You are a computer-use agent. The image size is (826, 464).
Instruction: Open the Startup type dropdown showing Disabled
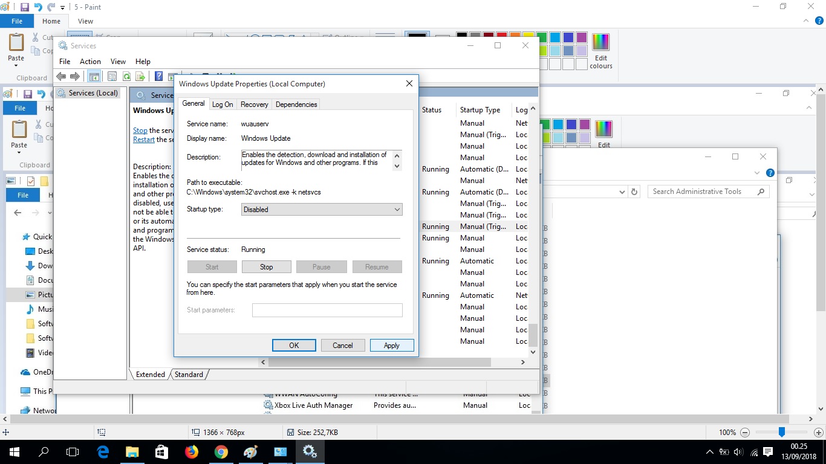coord(322,210)
